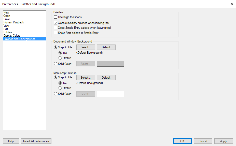Choose Tile option under Manuscript Texture
Viewport: 236px width, 146px height.
60,83
